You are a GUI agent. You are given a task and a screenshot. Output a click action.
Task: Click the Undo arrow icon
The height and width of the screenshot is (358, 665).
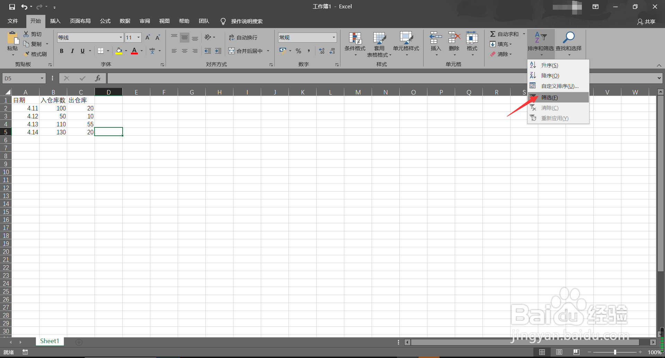[x=24, y=7]
